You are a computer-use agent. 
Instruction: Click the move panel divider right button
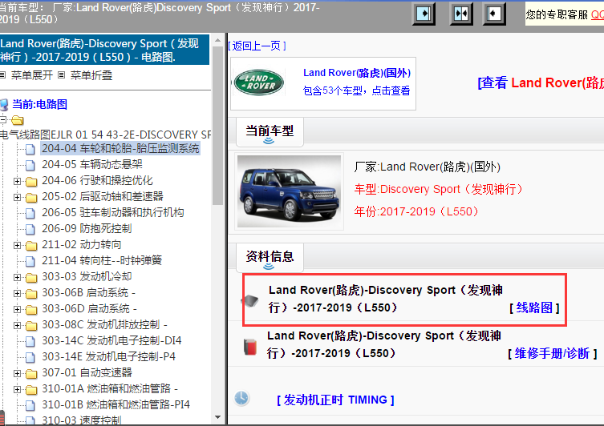click(424, 14)
